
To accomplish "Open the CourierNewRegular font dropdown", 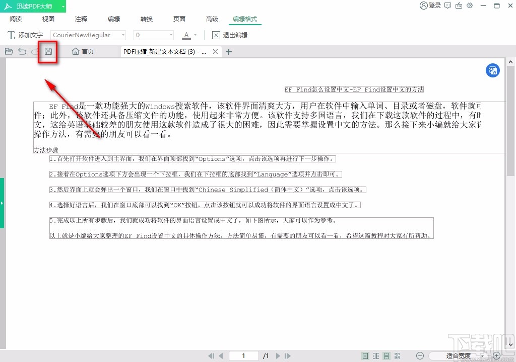I will [88, 35].
